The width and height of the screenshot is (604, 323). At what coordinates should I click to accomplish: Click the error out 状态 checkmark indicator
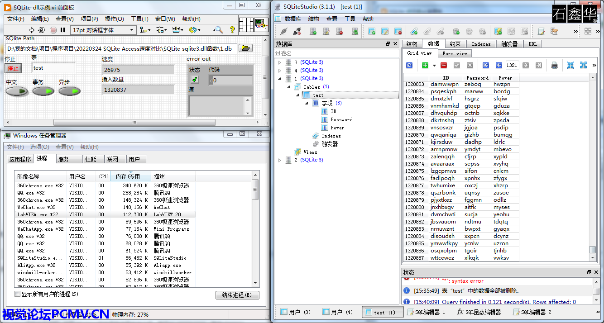[x=195, y=80]
